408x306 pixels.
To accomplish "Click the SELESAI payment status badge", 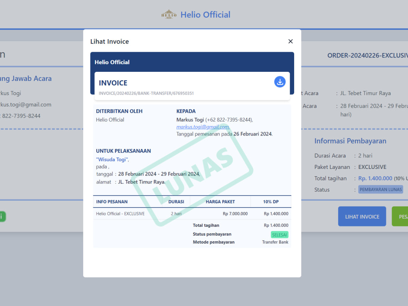I will pyautogui.click(x=279, y=235).
